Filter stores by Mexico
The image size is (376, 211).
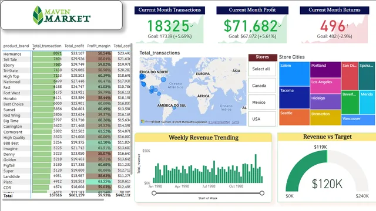point(262,103)
